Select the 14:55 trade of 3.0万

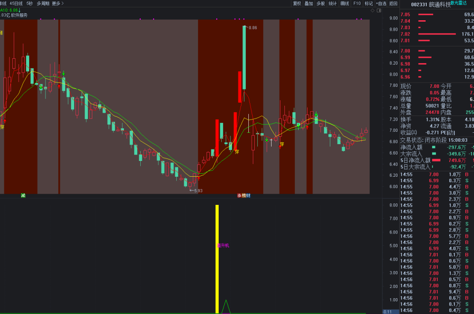click(x=437, y=193)
